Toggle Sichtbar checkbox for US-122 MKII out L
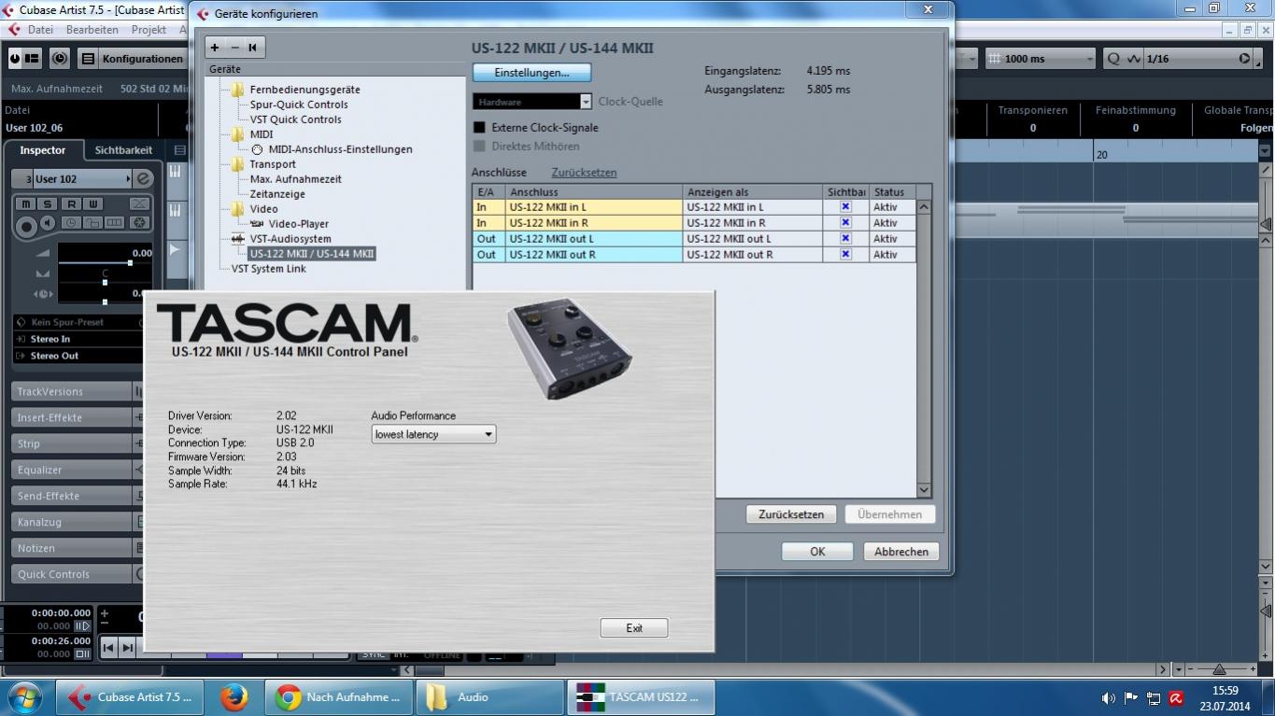This screenshot has height=716, width=1275. pyautogui.click(x=845, y=239)
